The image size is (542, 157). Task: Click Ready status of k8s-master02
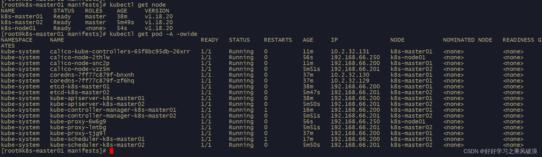point(62,22)
